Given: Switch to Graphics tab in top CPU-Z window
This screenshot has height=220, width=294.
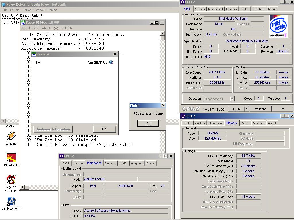Looking at the screenshot, I should 258,9.
